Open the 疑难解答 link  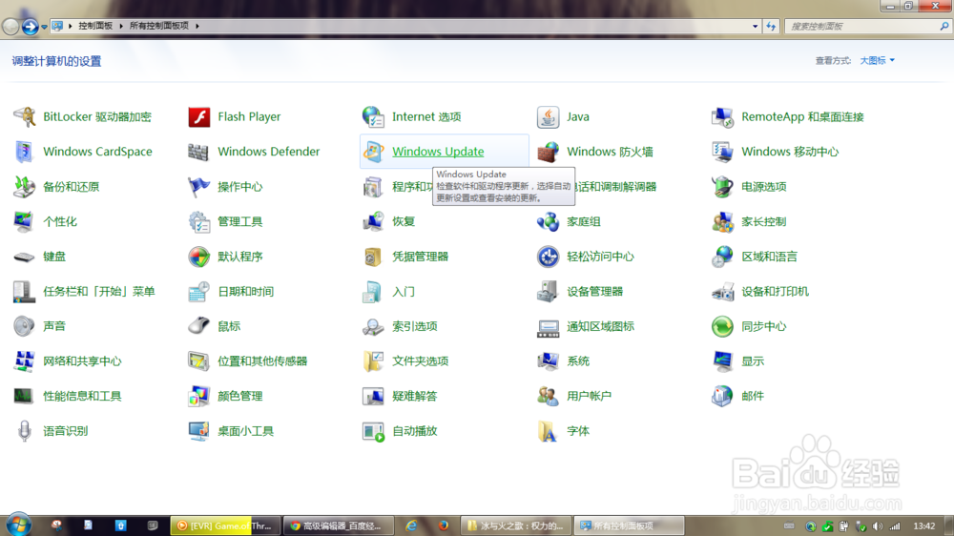coord(414,396)
